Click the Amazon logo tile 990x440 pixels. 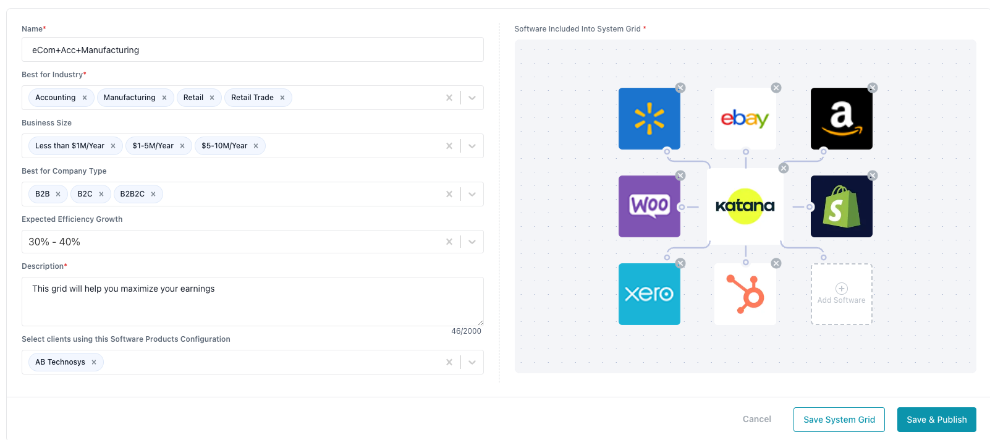(x=841, y=119)
